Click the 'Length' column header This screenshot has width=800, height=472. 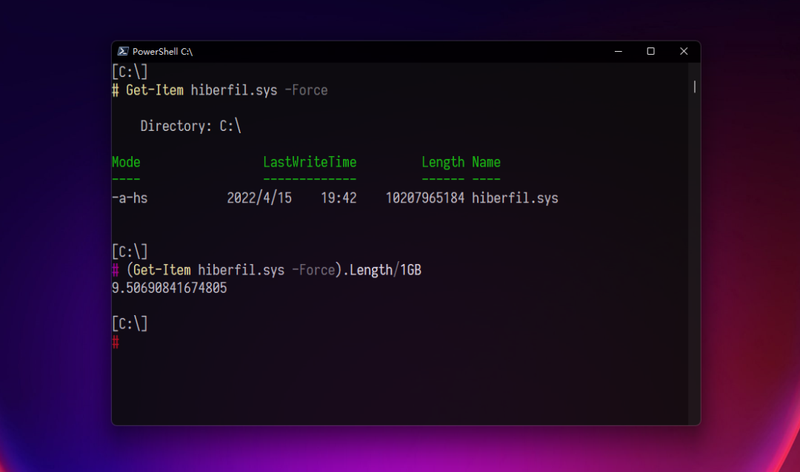(x=443, y=162)
